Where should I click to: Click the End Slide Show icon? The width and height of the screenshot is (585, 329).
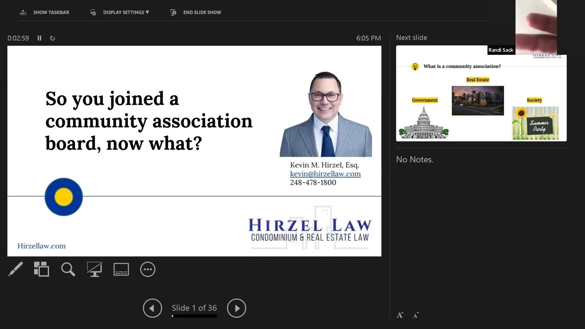pos(173,12)
